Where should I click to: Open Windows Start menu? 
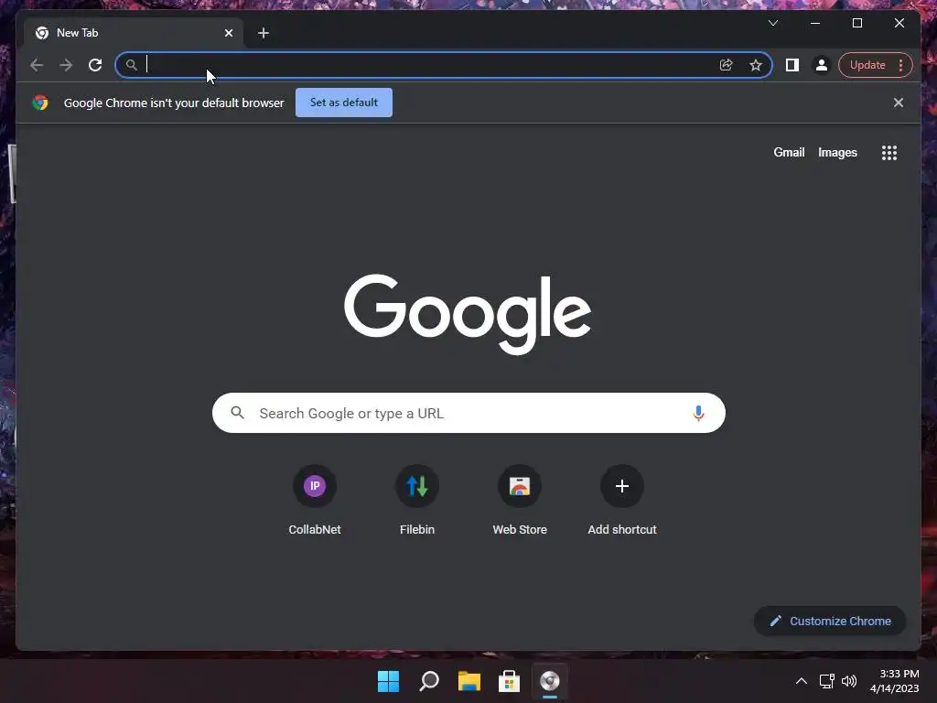(x=388, y=681)
